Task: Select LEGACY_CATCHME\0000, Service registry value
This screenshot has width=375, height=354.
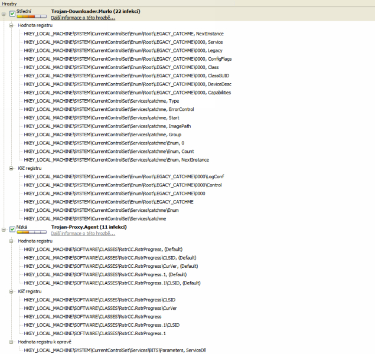Action: (123, 42)
